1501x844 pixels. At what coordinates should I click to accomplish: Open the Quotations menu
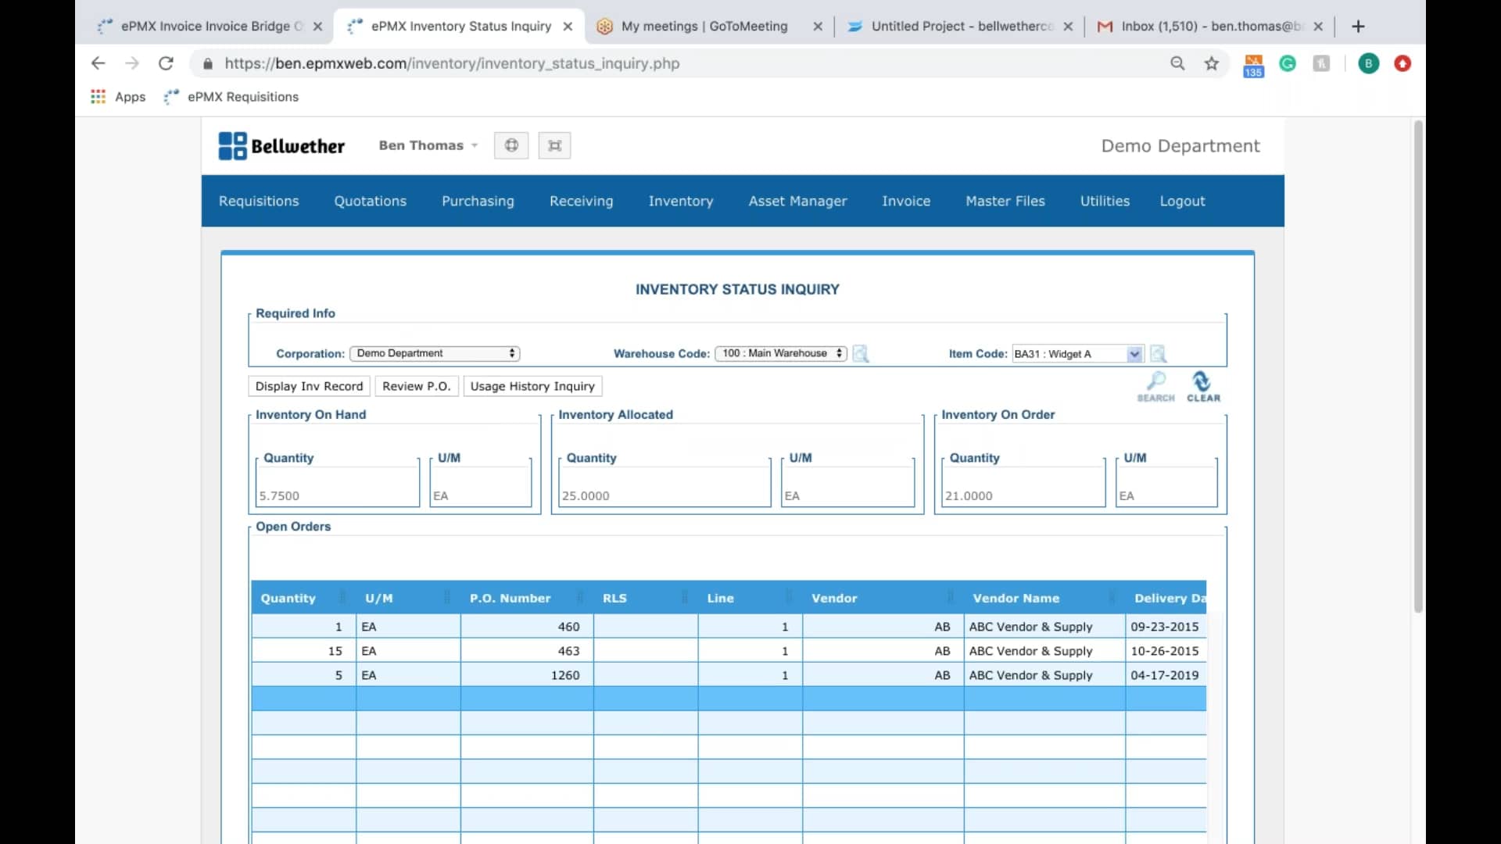coord(371,201)
